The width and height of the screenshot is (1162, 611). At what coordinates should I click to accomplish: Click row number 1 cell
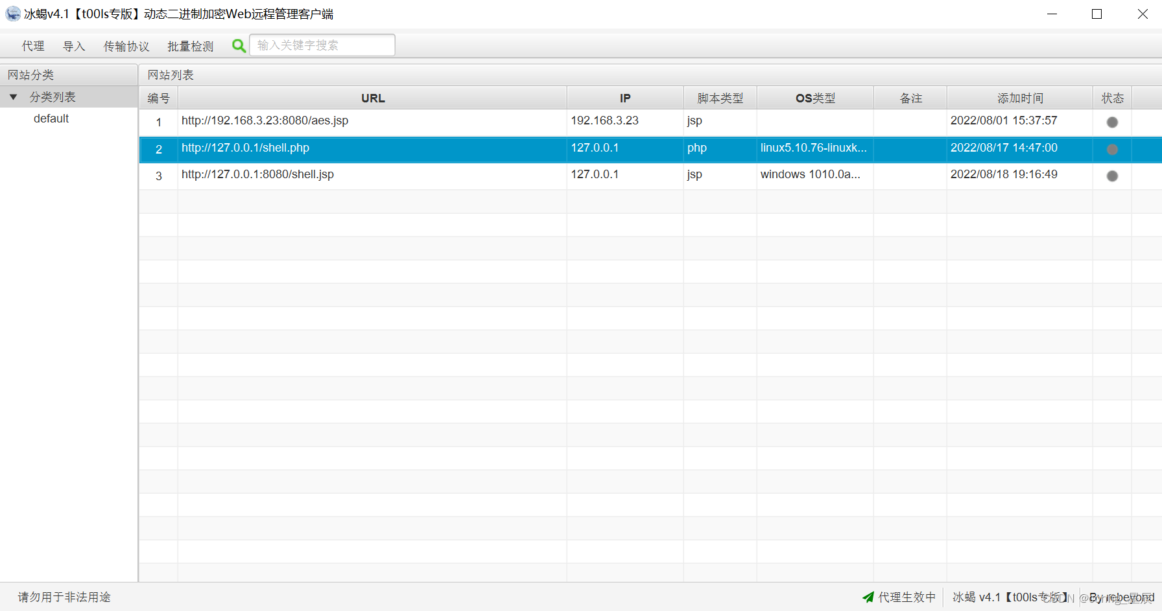(158, 122)
